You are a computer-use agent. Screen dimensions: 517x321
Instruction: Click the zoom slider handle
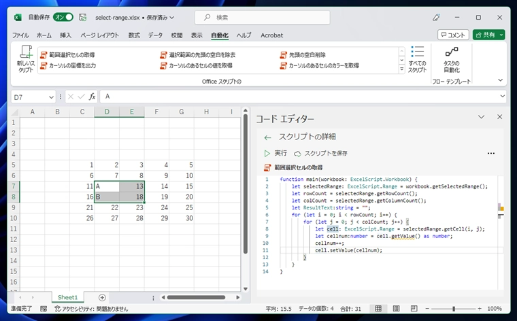(x=454, y=309)
